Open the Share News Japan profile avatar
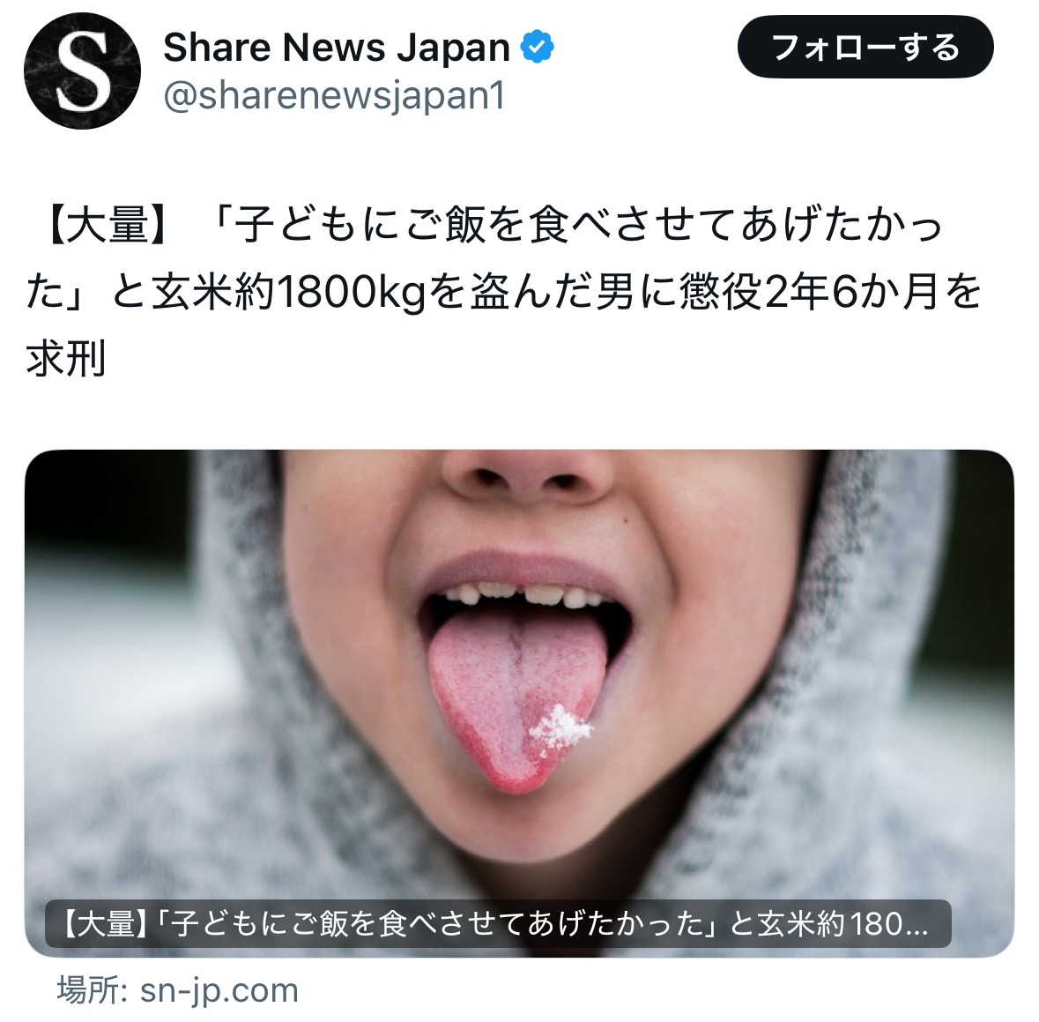This screenshot has width=1039, height=1022. 82,71
